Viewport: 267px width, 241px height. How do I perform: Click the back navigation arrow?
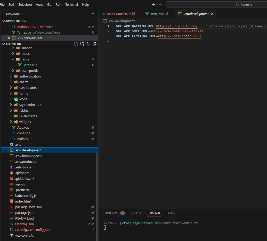(x=153, y=4)
